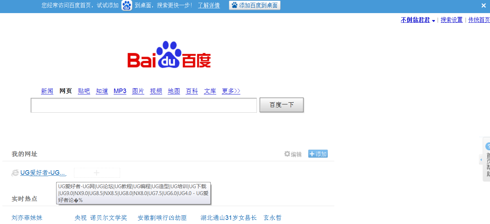Open hot topic 央视
Viewport: 490px width, 224px height.
81,218
